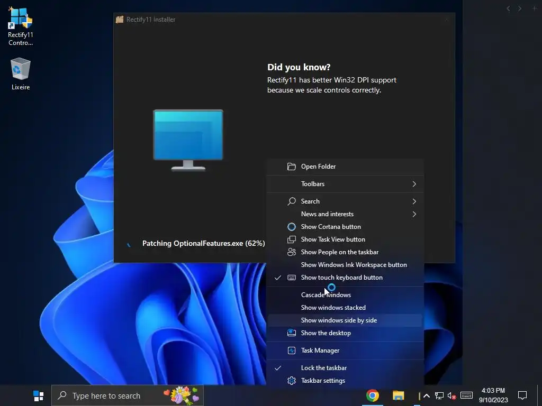Open File Explorer from the taskbar
542x406 pixels.
click(398, 395)
